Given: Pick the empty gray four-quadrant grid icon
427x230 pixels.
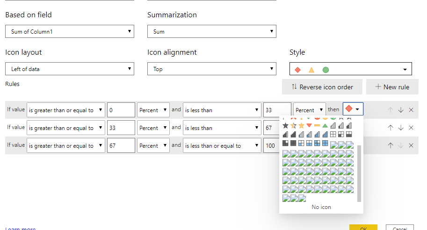Looking at the screenshot, I should click(x=333, y=134).
